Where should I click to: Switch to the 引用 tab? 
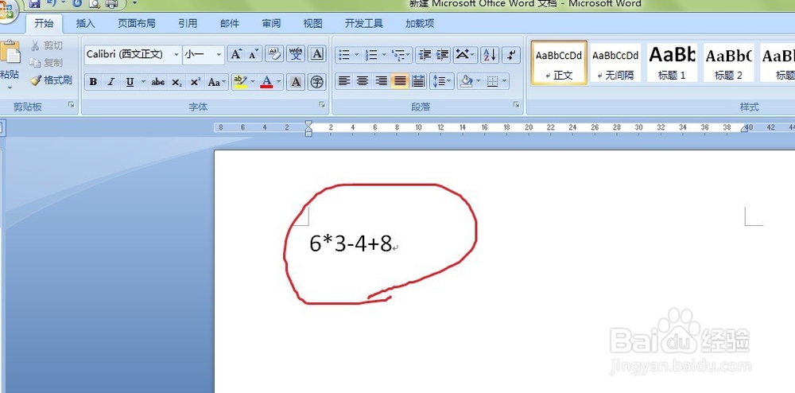(188, 23)
